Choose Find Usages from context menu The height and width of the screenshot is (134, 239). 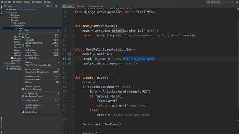tap(41, 50)
